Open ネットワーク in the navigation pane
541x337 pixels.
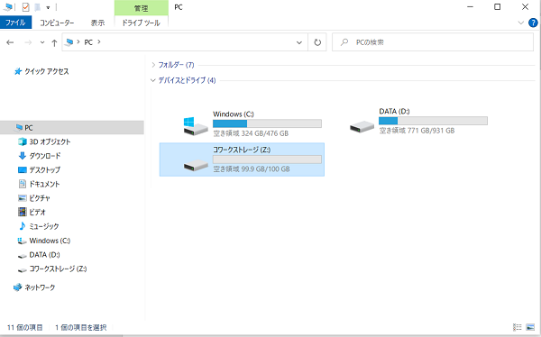tap(40, 287)
